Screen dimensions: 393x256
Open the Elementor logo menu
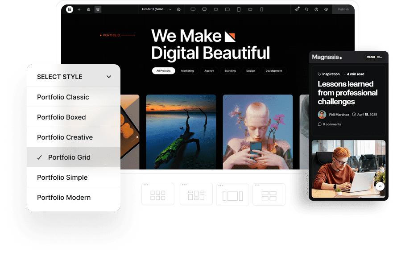(x=70, y=9)
